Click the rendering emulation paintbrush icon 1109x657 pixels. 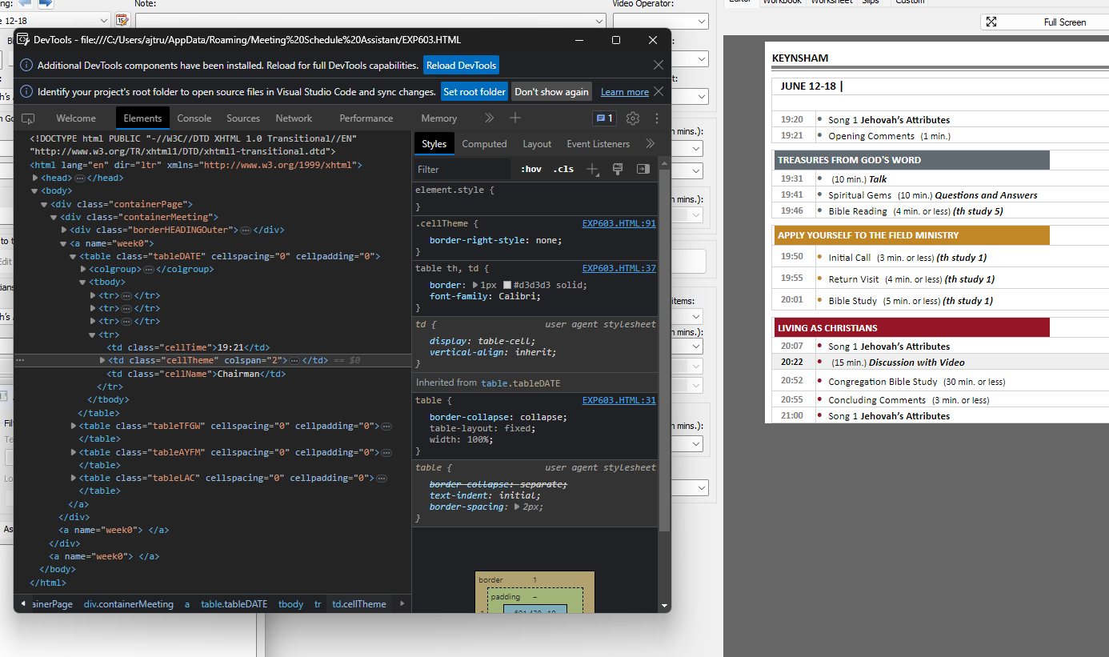(618, 169)
